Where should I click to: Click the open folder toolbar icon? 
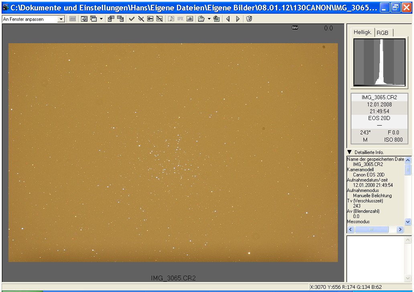pos(201,19)
